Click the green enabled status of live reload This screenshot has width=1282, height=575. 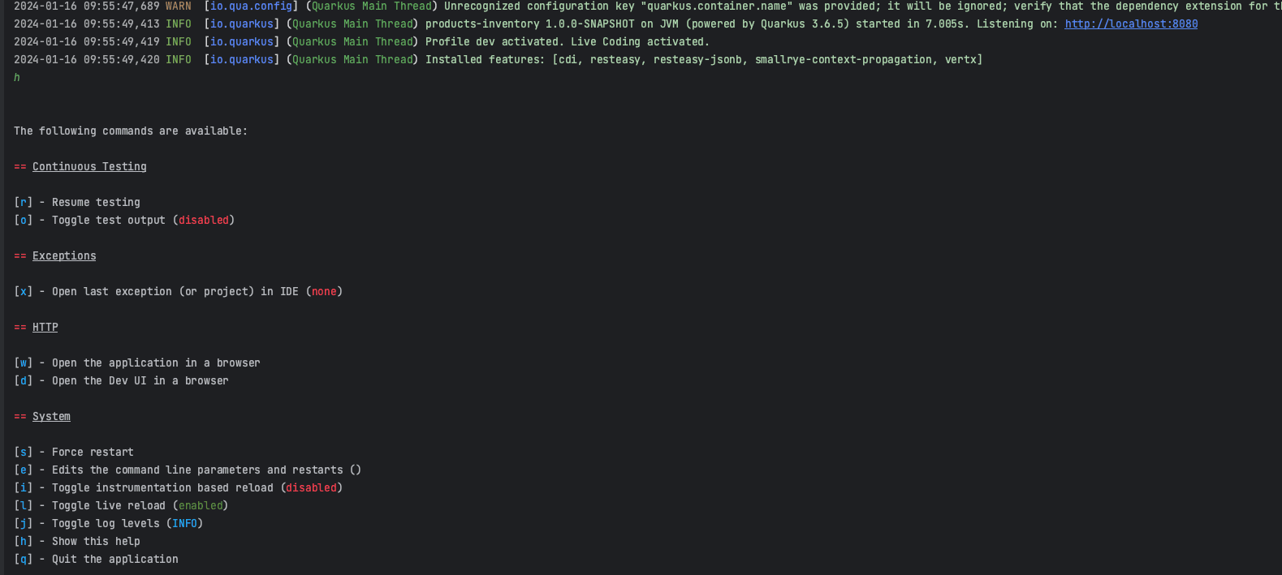pos(201,505)
